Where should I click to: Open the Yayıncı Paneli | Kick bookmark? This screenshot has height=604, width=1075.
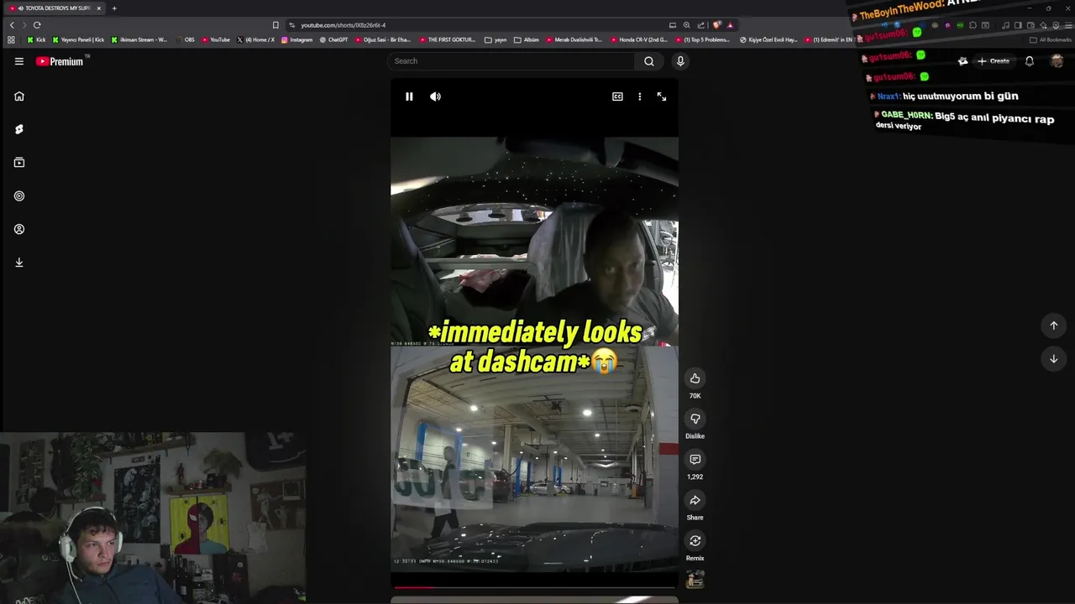click(x=78, y=39)
